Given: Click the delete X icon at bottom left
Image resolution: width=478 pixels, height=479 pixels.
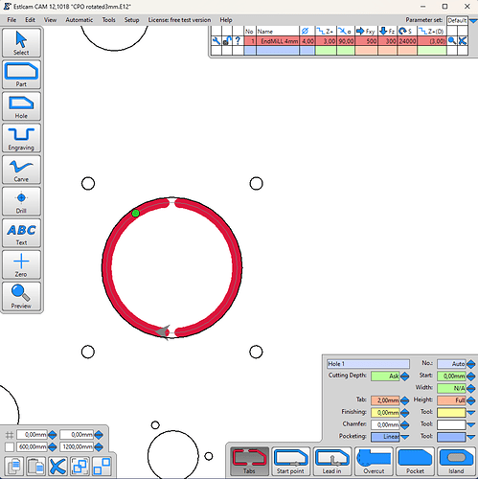Looking at the screenshot, I should pyautogui.click(x=57, y=466).
